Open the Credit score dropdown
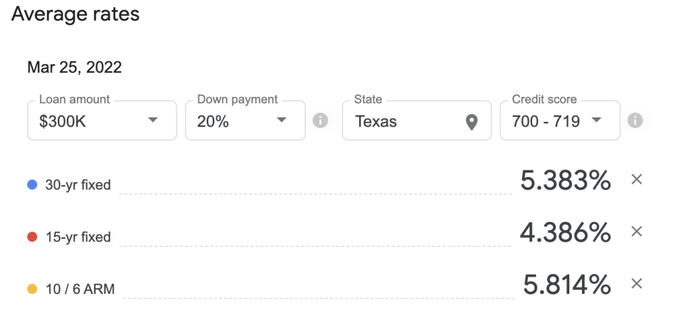 (x=560, y=121)
